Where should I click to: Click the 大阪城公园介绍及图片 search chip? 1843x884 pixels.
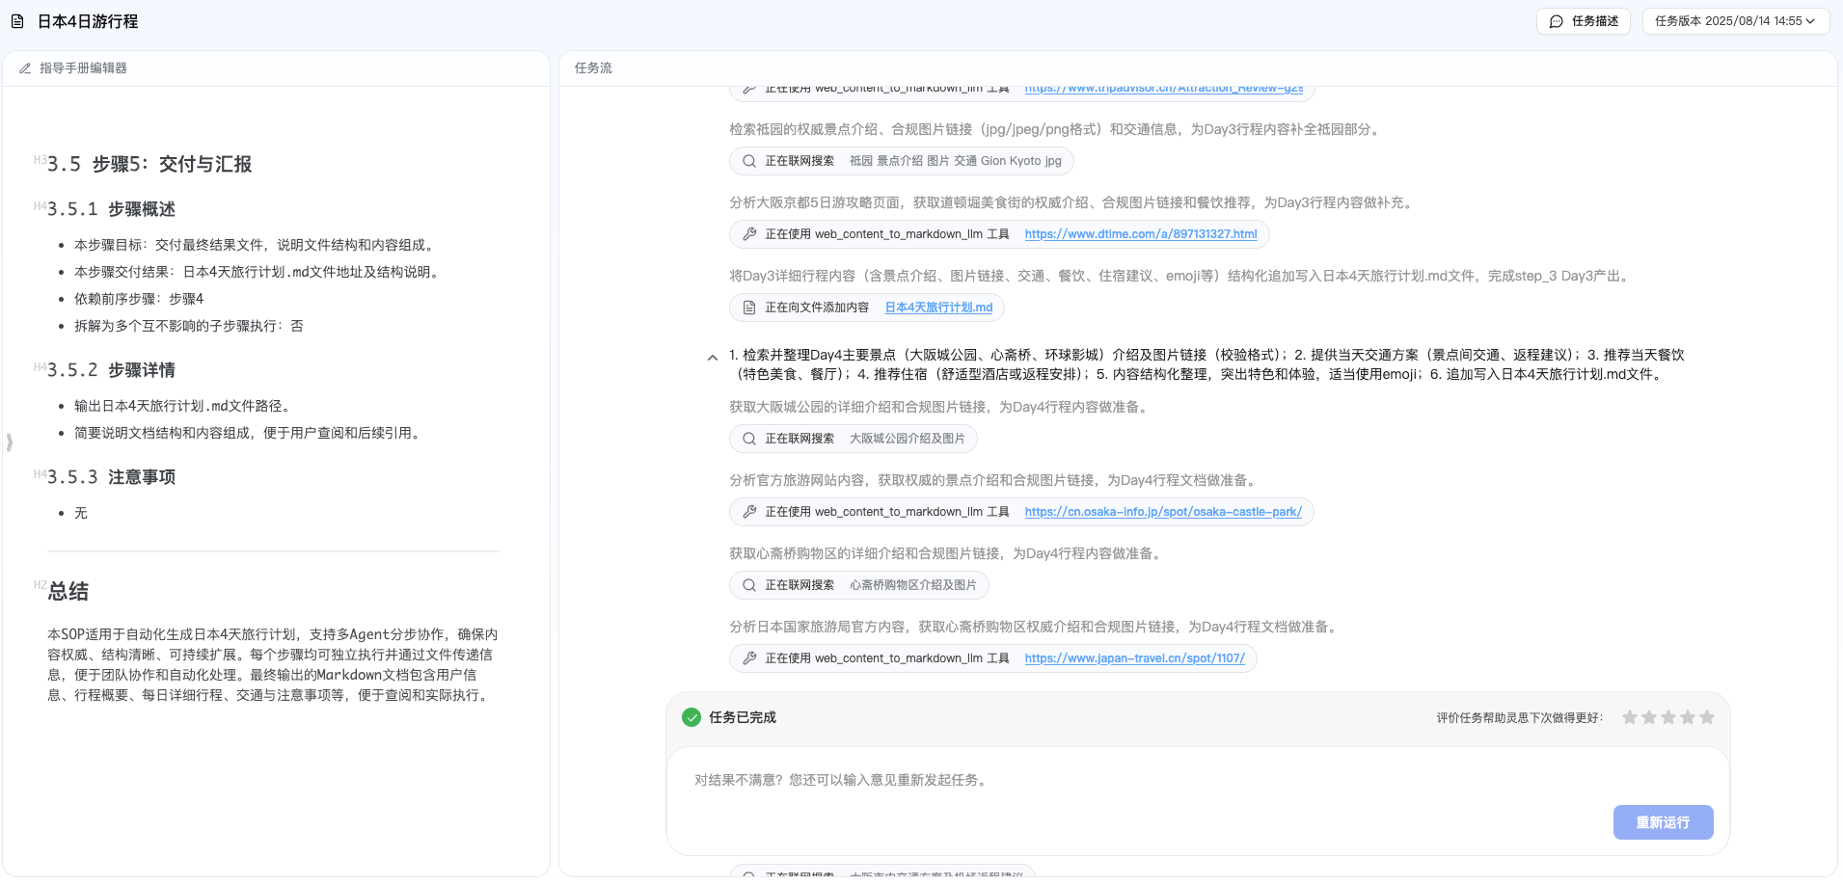click(x=853, y=439)
